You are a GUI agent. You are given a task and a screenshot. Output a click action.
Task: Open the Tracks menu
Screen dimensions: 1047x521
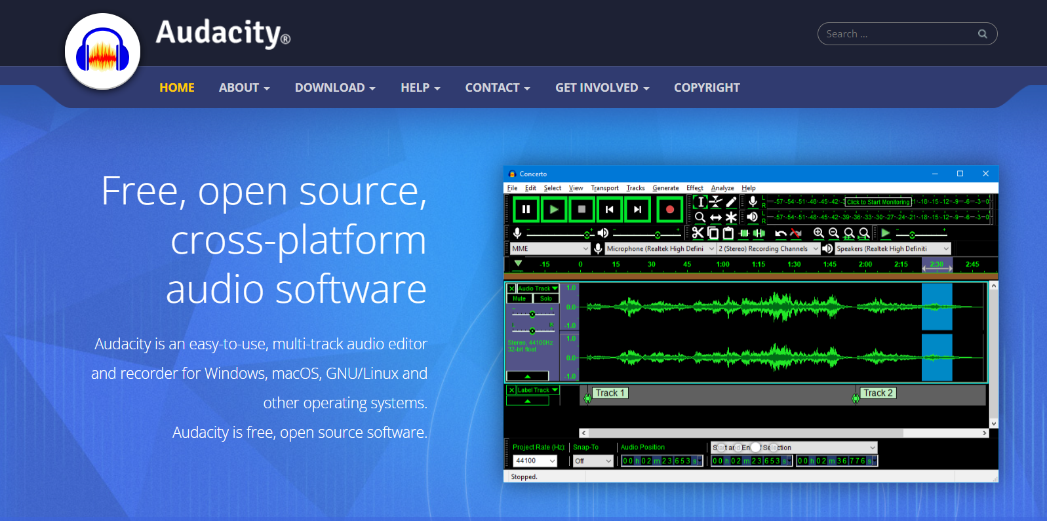point(635,188)
